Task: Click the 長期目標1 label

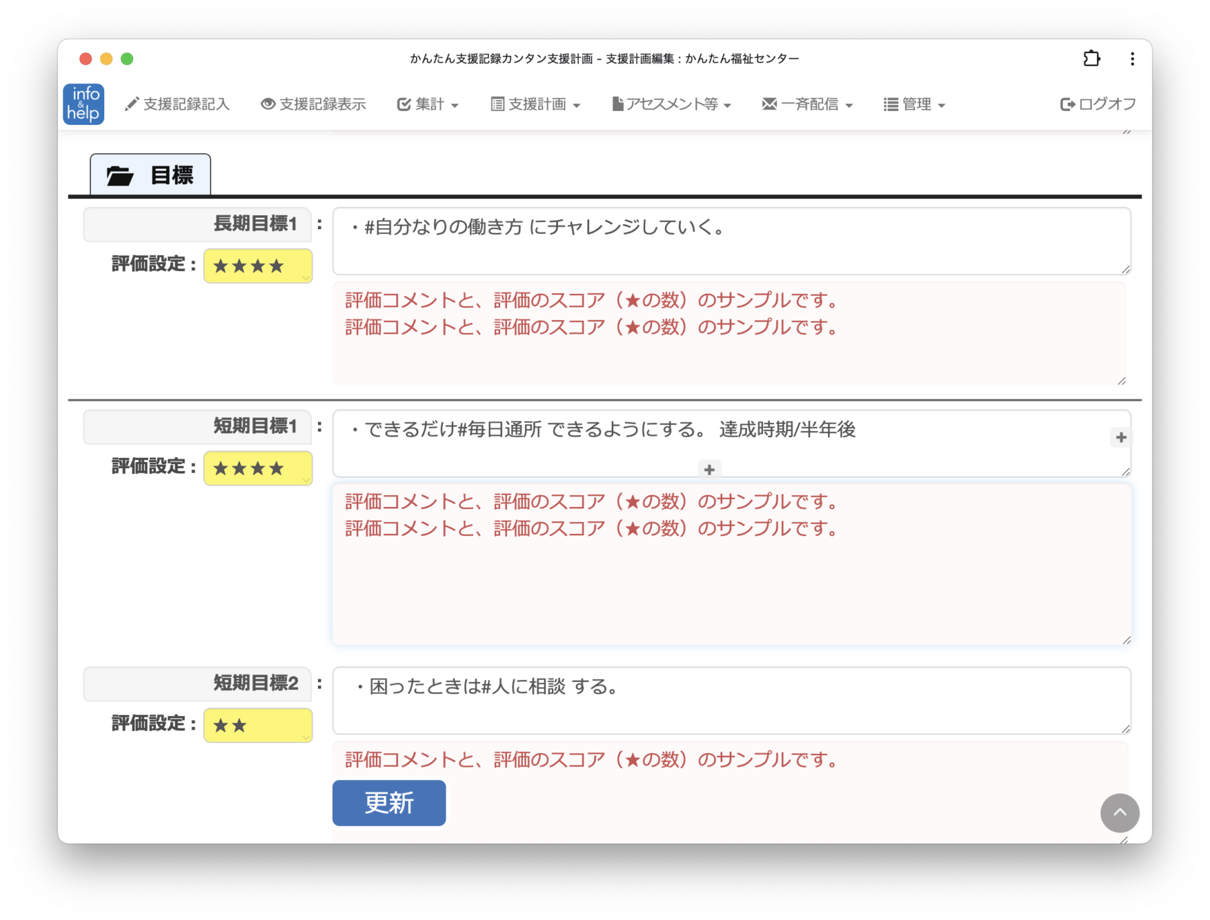Action: [198, 224]
